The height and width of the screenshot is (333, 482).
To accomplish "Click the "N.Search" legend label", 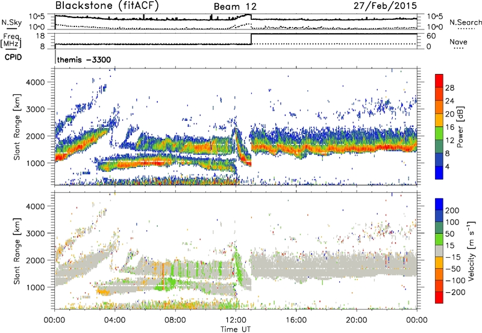I will [465, 22].
